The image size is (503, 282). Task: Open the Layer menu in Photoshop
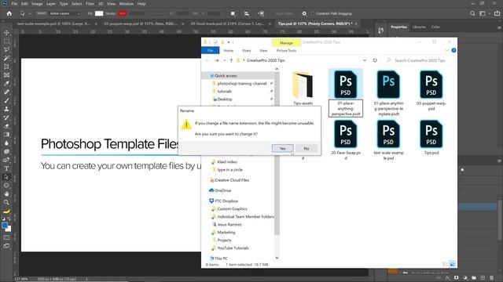(50, 4)
